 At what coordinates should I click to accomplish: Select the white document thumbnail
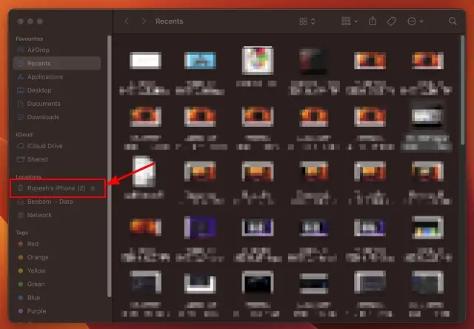(x=144, y=171)
